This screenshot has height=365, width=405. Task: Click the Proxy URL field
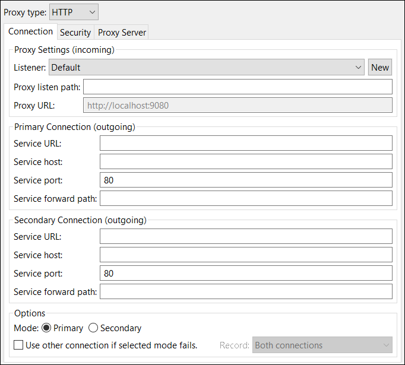pos(238,105)
